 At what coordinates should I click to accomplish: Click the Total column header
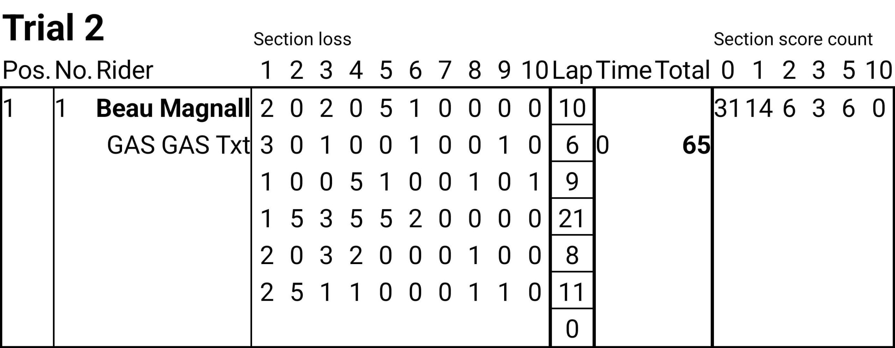(682, 71)
